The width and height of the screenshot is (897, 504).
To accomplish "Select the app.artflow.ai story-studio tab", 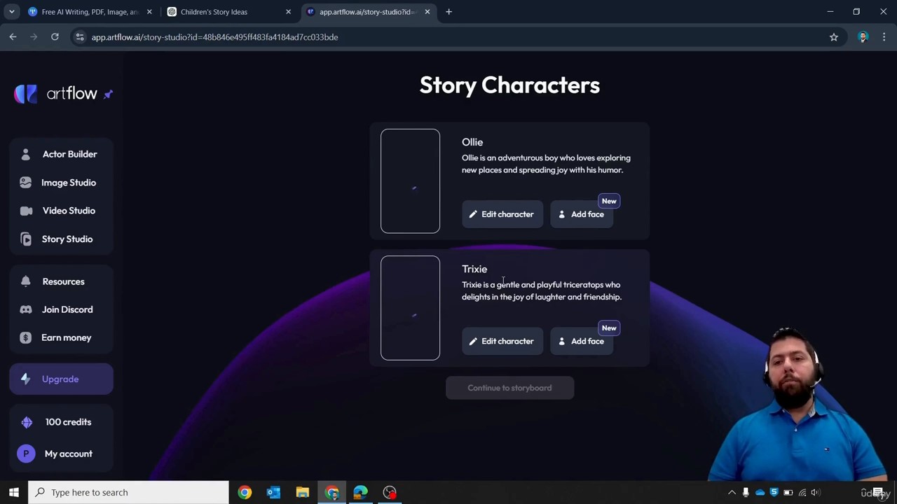I will point(368,12).
